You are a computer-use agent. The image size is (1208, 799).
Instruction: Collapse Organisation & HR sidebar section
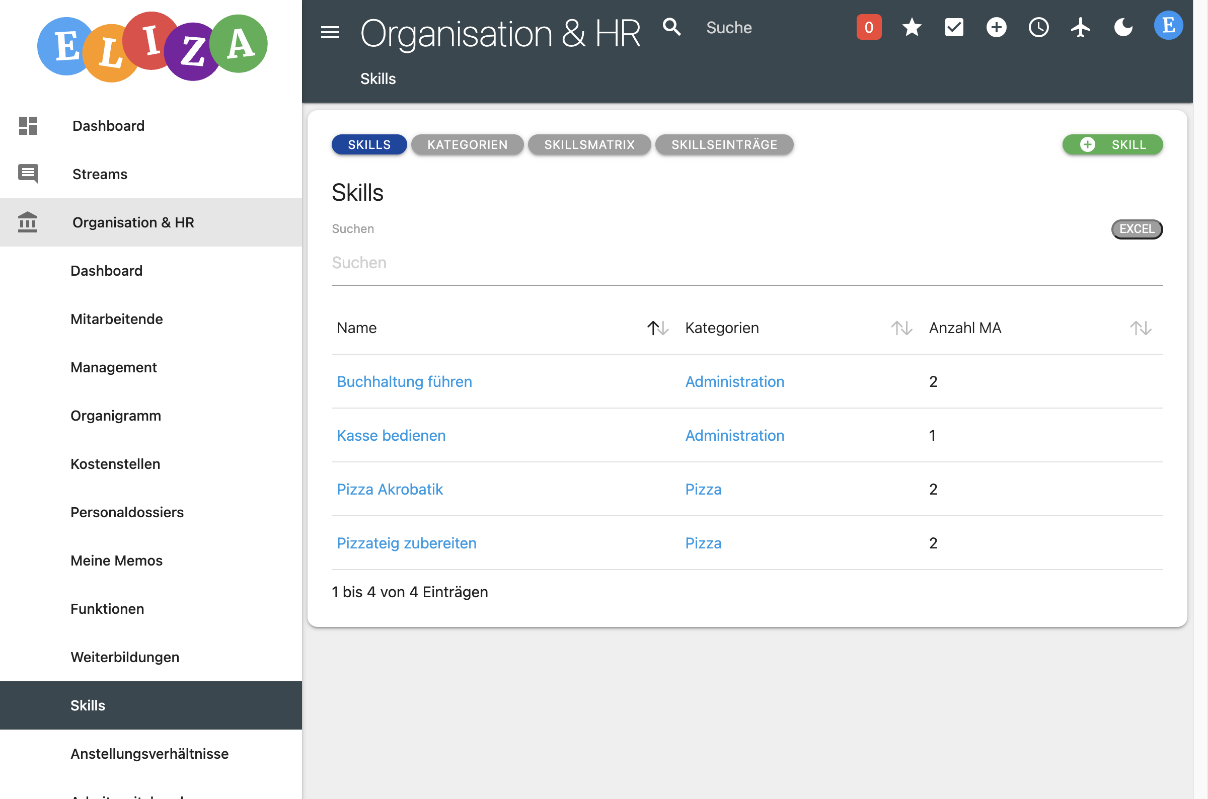[151, 222]
